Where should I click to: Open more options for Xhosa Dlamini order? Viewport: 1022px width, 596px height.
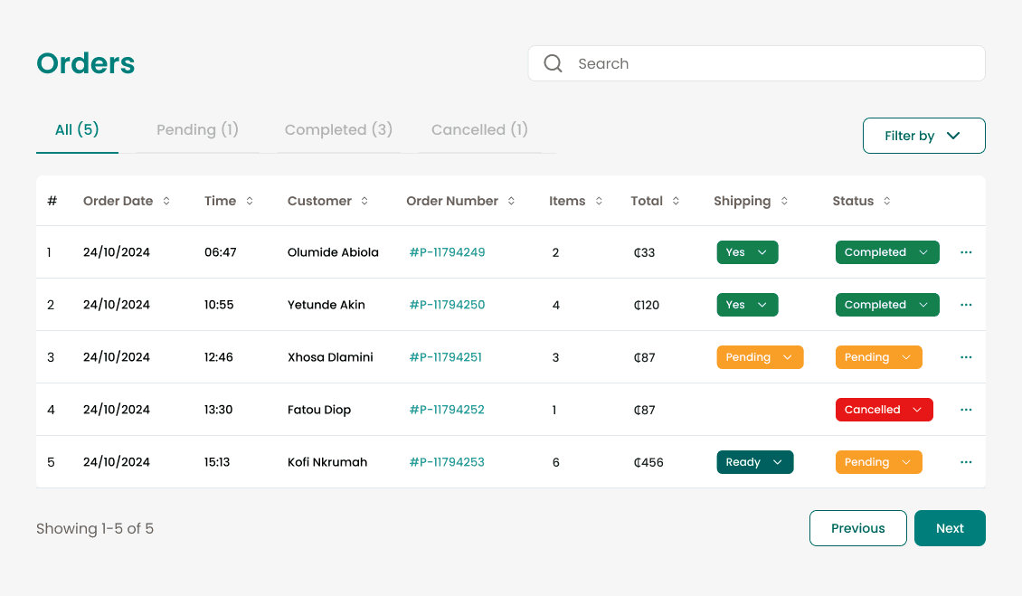click(x=966, y=357)
